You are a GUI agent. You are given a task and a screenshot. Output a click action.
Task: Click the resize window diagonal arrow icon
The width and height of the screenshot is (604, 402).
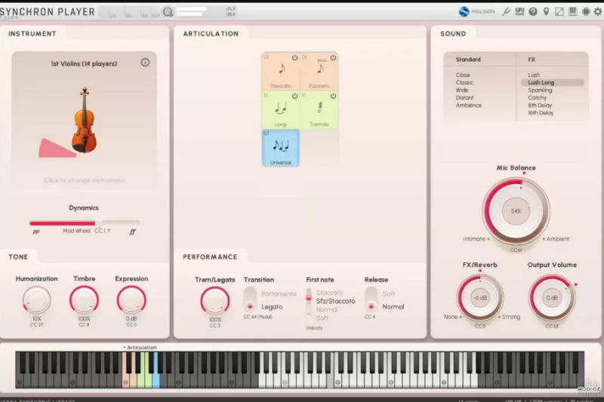coord(559,11)
